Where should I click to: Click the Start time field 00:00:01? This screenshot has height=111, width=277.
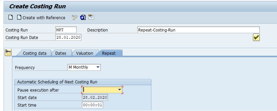click(x=92, y=105)
